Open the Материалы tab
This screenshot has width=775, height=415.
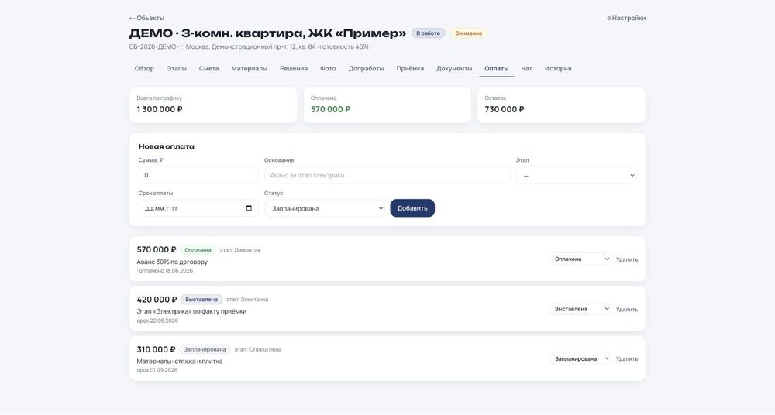[x=249, y=69]
